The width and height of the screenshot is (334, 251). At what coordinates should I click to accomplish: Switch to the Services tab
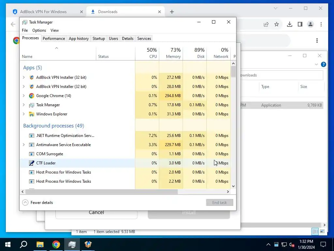144,39
